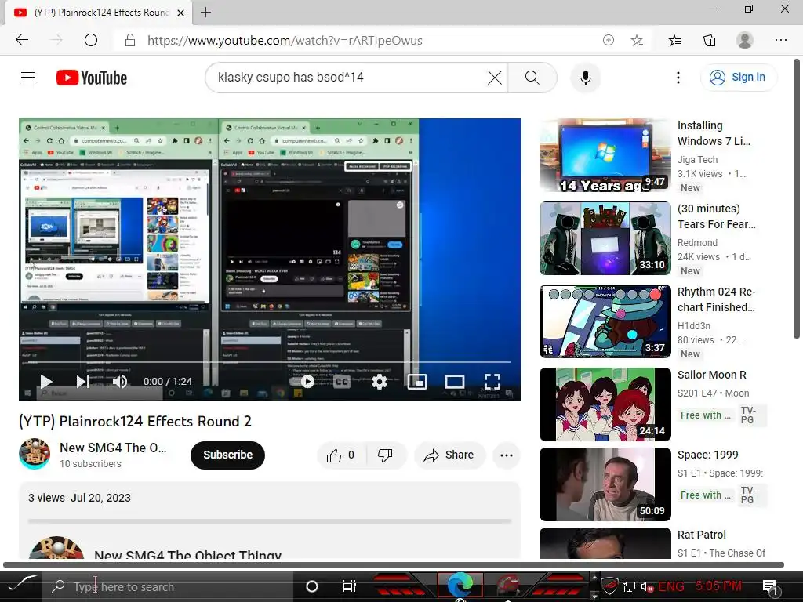
Task: Refresh the page
Action: pos(91,41)
